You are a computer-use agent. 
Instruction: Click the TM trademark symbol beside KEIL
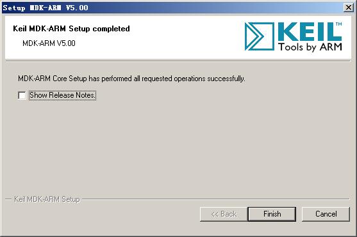click(339, 24)
